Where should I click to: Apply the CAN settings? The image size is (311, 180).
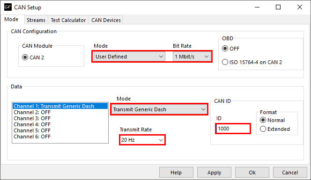pos(214,173)
